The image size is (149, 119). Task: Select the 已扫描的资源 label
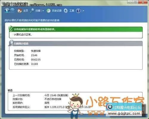click(x=22, y=64)
